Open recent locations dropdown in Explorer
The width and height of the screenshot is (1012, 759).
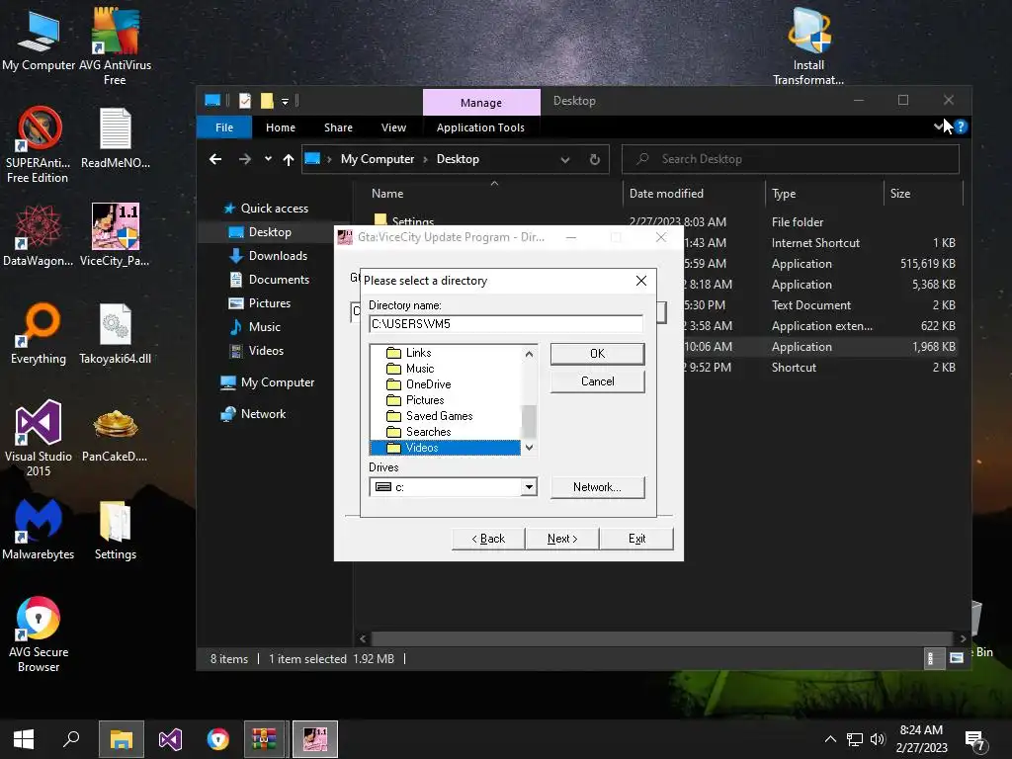pos(268,159)
